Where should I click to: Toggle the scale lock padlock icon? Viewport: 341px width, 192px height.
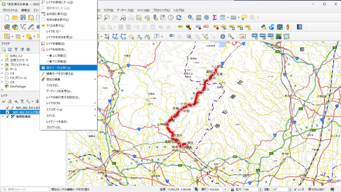[232, 189]
